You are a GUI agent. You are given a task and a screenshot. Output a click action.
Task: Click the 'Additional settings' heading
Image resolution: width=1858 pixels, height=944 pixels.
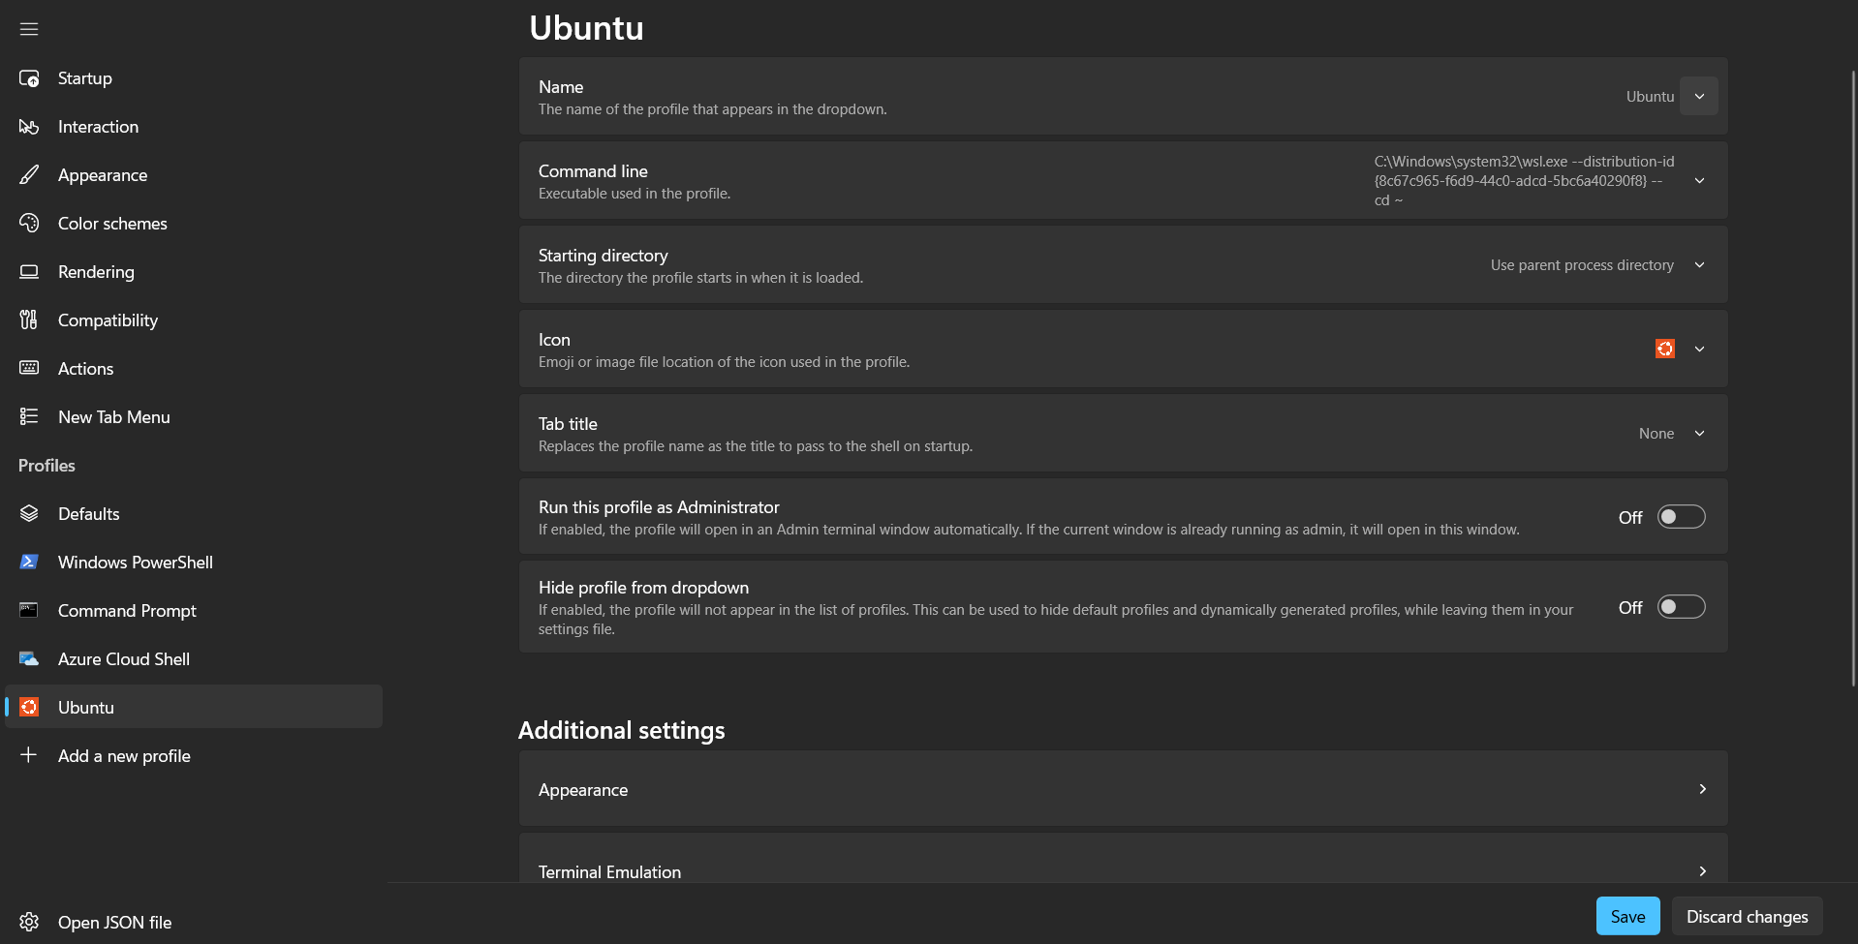[x=622, y=730]
